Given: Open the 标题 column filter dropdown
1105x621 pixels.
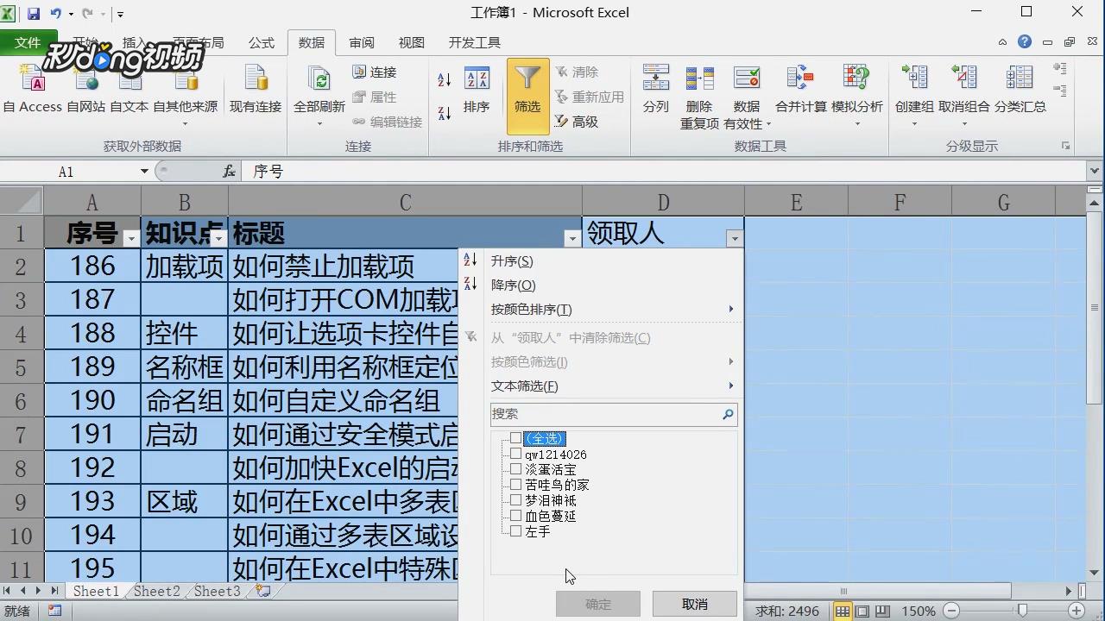Looking at the screenshot, I should pos(571,239).
